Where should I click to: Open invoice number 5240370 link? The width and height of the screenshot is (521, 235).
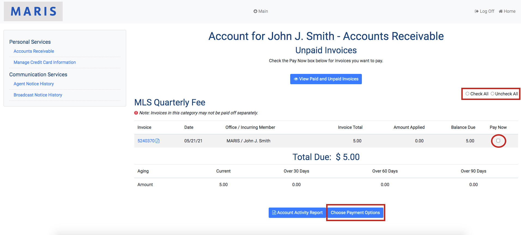[146, 141]
